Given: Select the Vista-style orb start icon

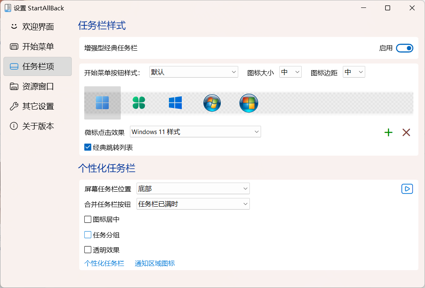Looking at the screenshot, I should tap(249, 103).
